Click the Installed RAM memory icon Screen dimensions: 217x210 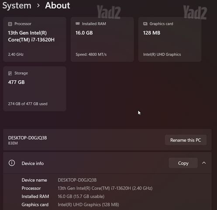(x=78, y=24)
